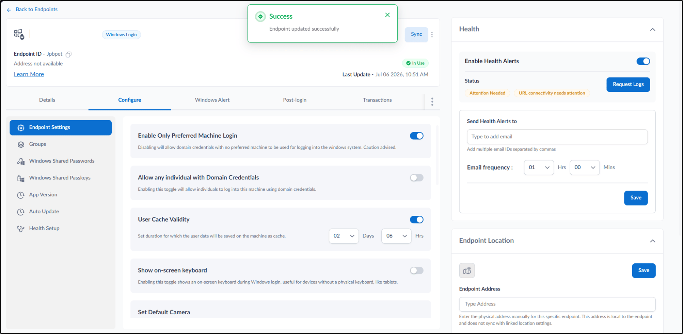Close the Success notification

pos(387,15)
